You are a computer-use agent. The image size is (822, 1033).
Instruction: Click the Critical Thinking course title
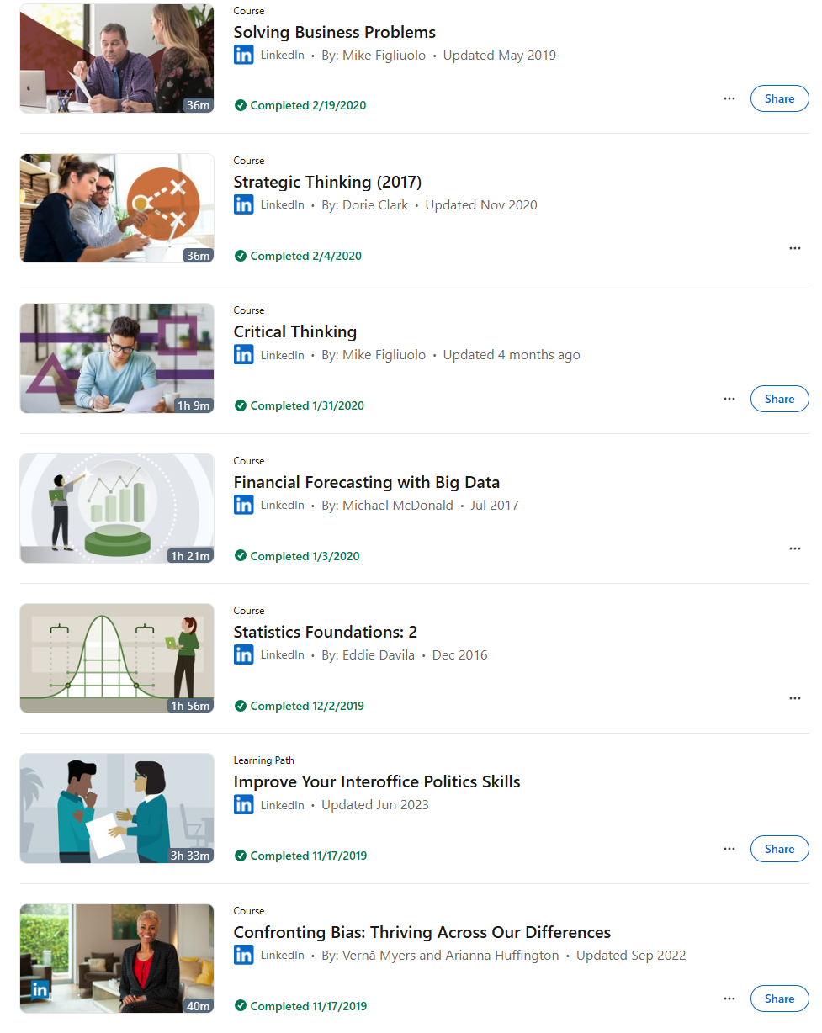pos(294,331)
